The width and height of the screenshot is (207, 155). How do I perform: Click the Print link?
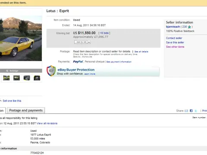pyautogui.click(x=204, y=111)
